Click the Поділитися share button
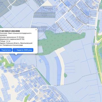Image resolution: width=102 pixels, height=102 pixels. [6, 50]
